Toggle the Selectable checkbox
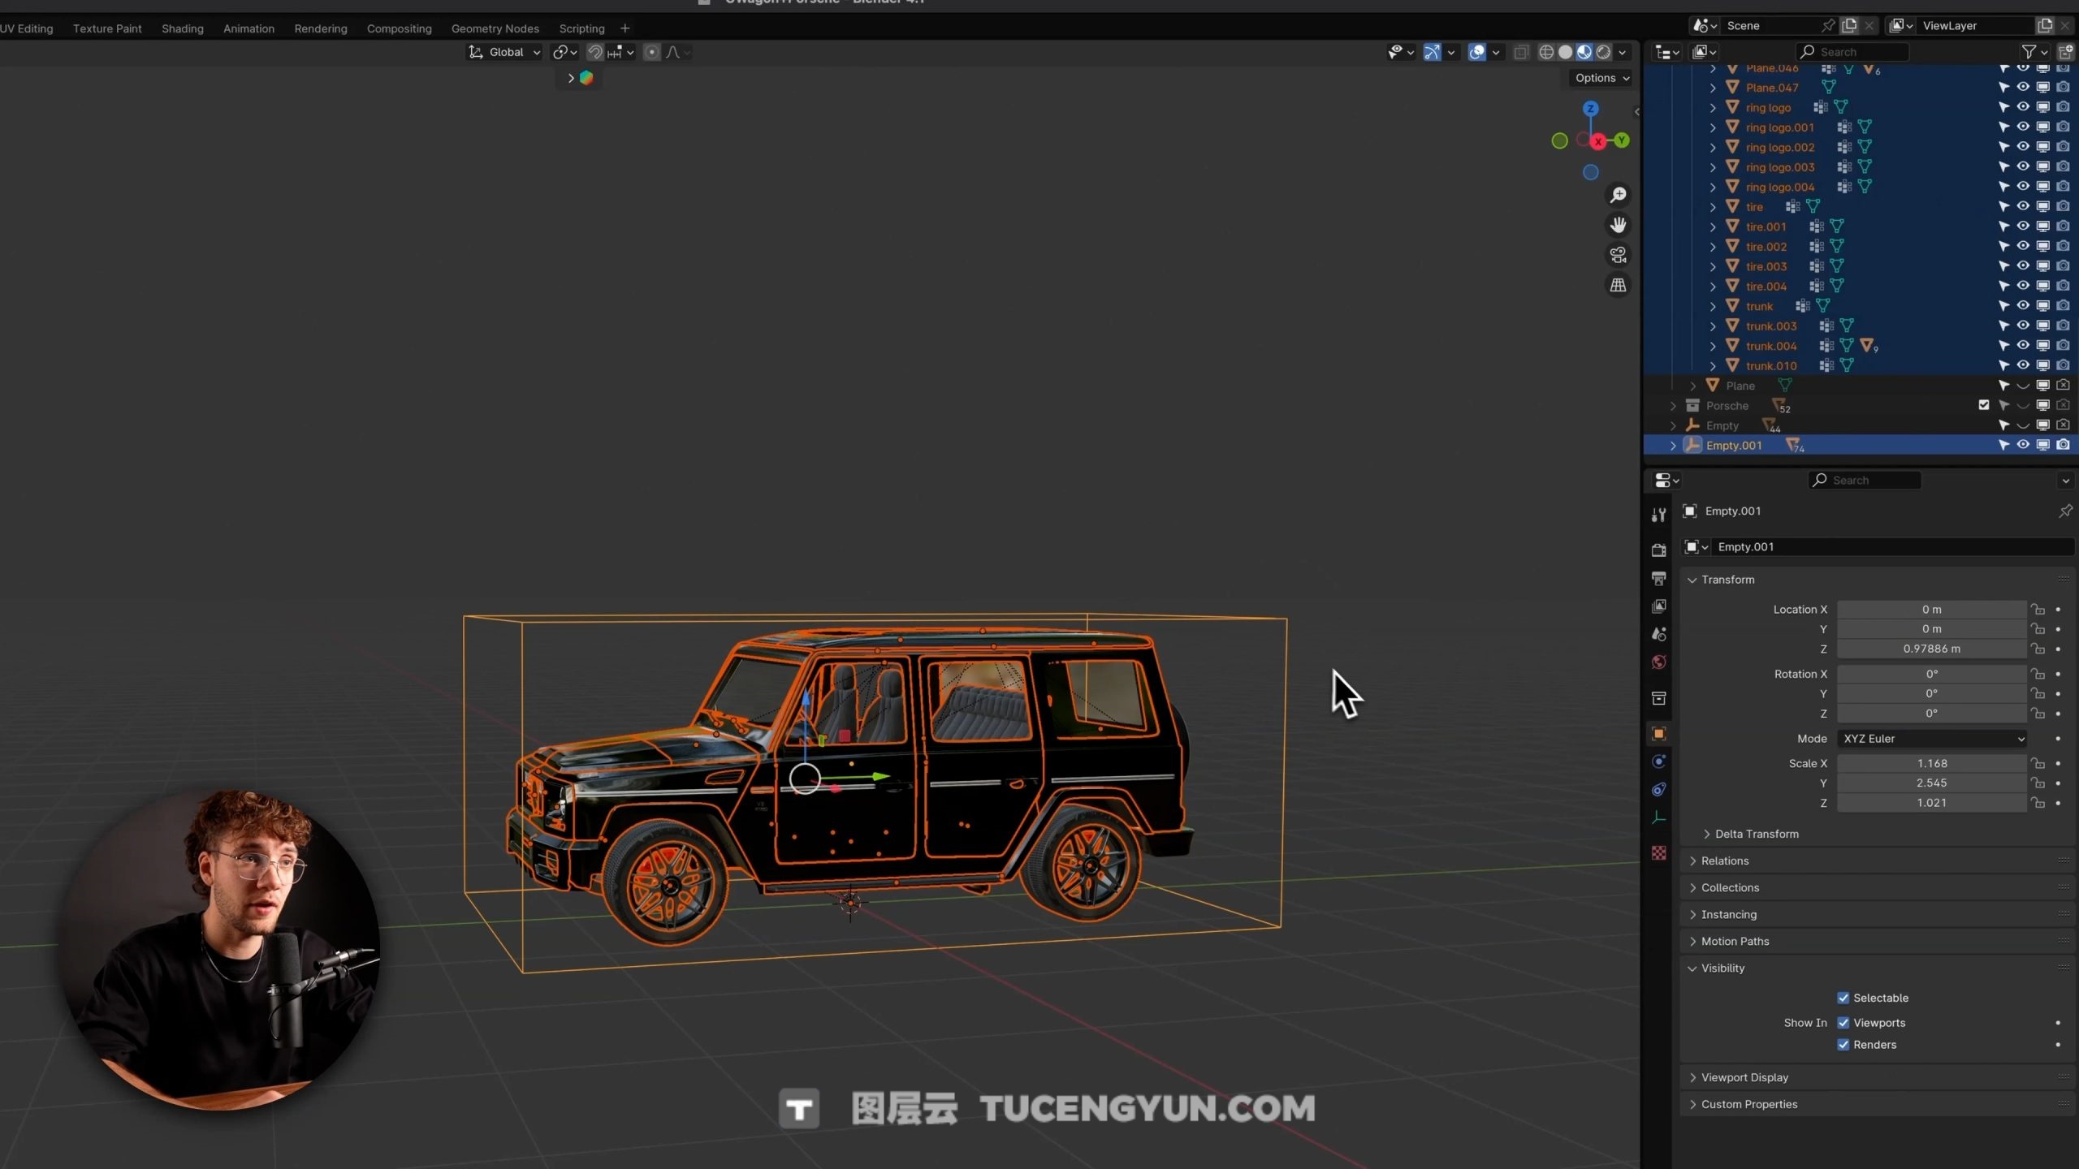Screen dimensions: 2079x1169 1843,998
